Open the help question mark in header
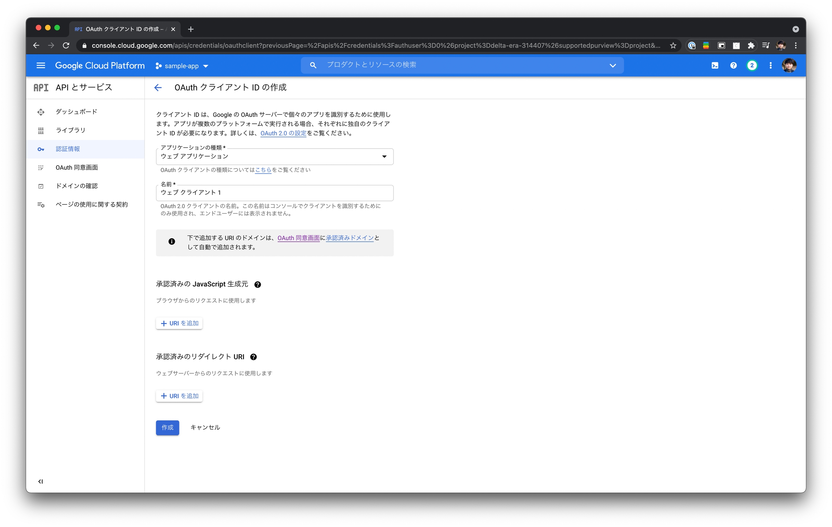Screen dimensions: 832x527 coord(733,66)
